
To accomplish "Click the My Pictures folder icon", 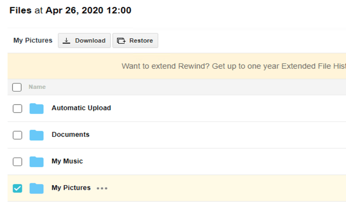I will (x=36, y=188).
